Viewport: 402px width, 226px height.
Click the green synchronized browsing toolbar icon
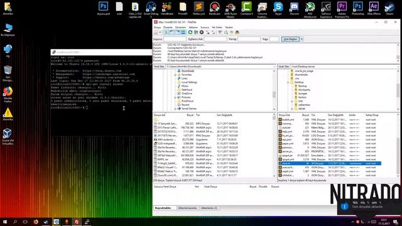(x=232, y=33)
